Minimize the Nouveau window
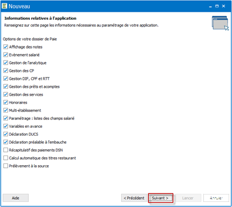Screen dimensions: 232x207 pyautogui.click(x=210, y=6)
